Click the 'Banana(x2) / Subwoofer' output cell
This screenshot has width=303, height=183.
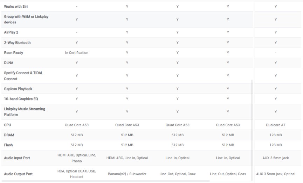[127, 174]
